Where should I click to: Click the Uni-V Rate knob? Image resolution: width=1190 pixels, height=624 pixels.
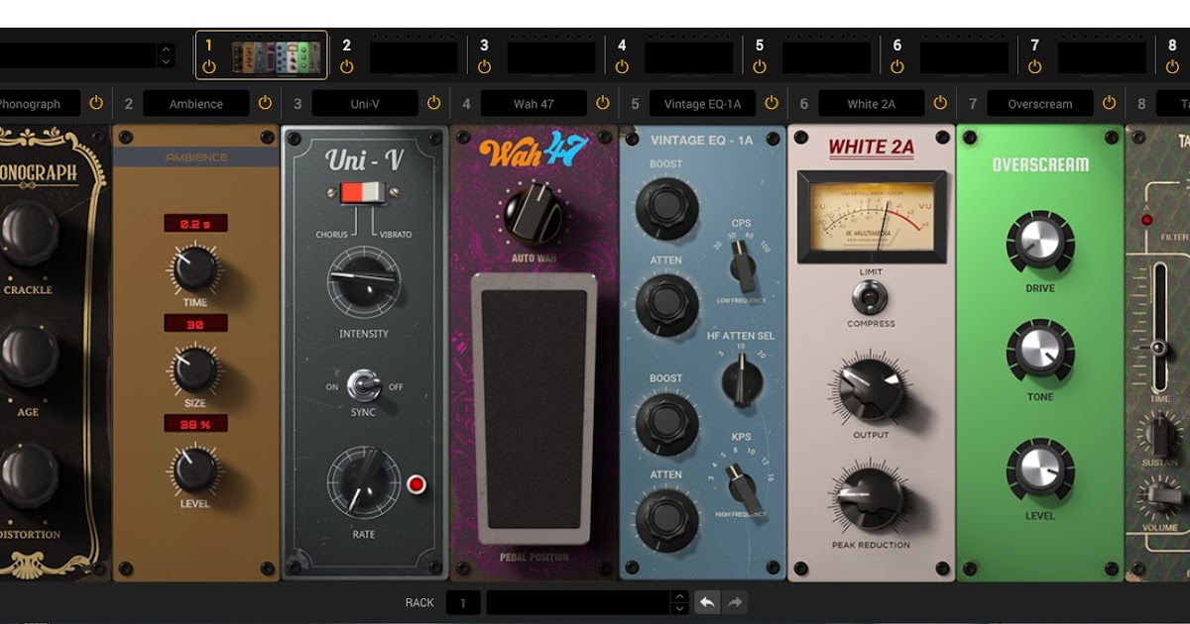[364, 481]
